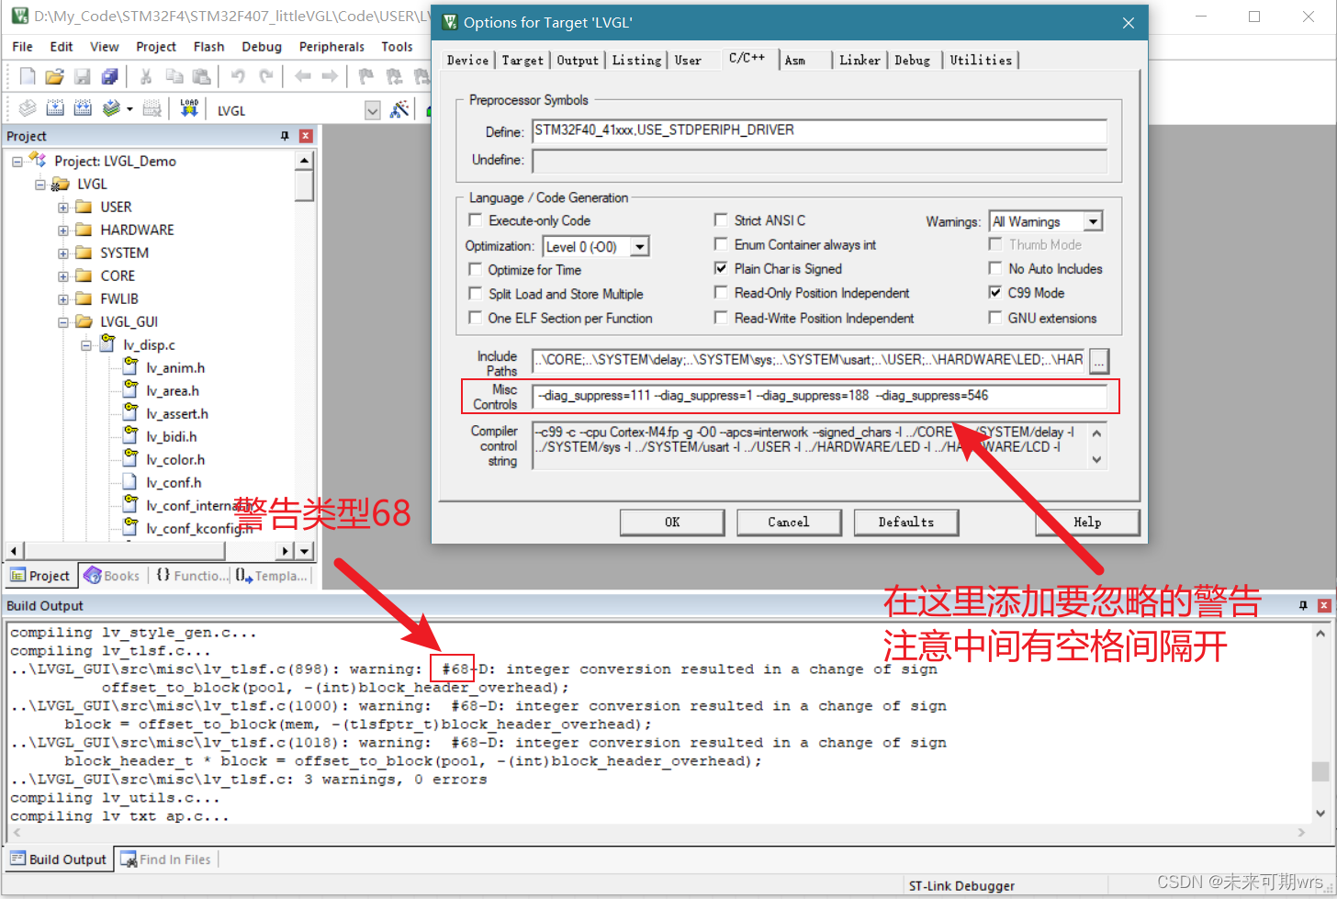Uncheck C99 Mode checkbox
The height and width of the screenshot is (899, 1337).
[x=995, y=292]
